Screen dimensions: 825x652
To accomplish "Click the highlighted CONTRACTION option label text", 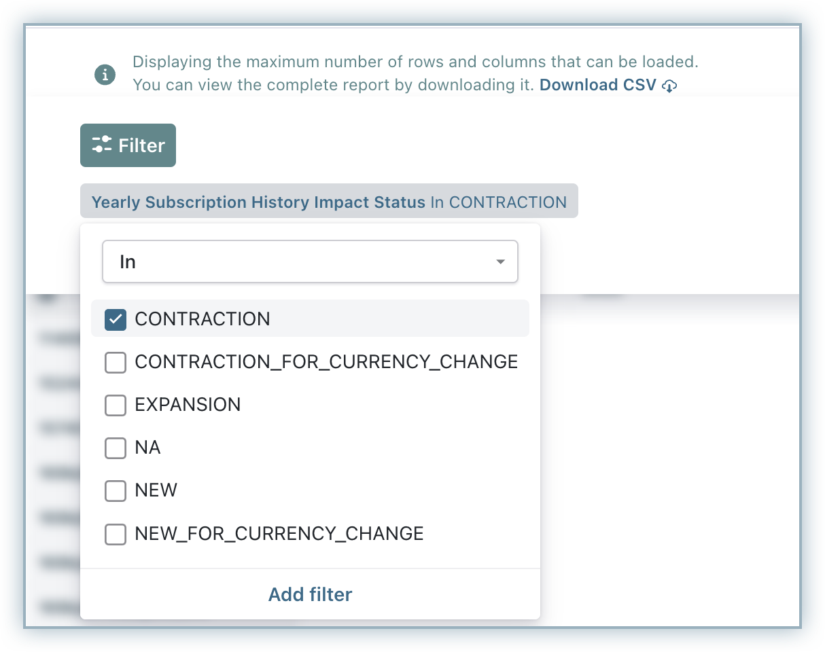I will coord(203,319).
